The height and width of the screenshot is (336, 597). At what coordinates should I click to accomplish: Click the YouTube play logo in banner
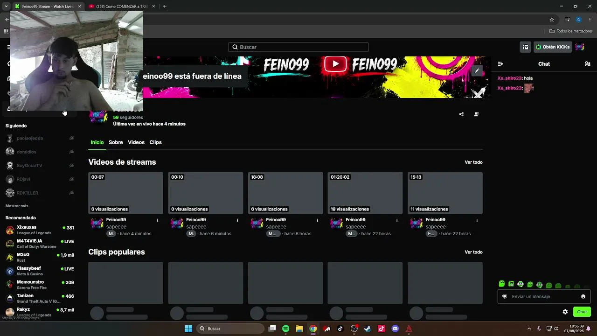click(335, 64)
